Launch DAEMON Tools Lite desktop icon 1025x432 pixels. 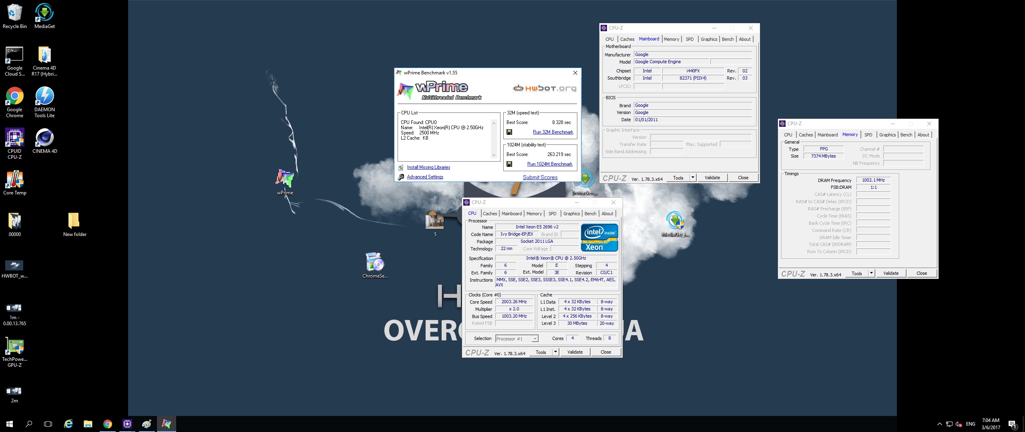point(44,102)
